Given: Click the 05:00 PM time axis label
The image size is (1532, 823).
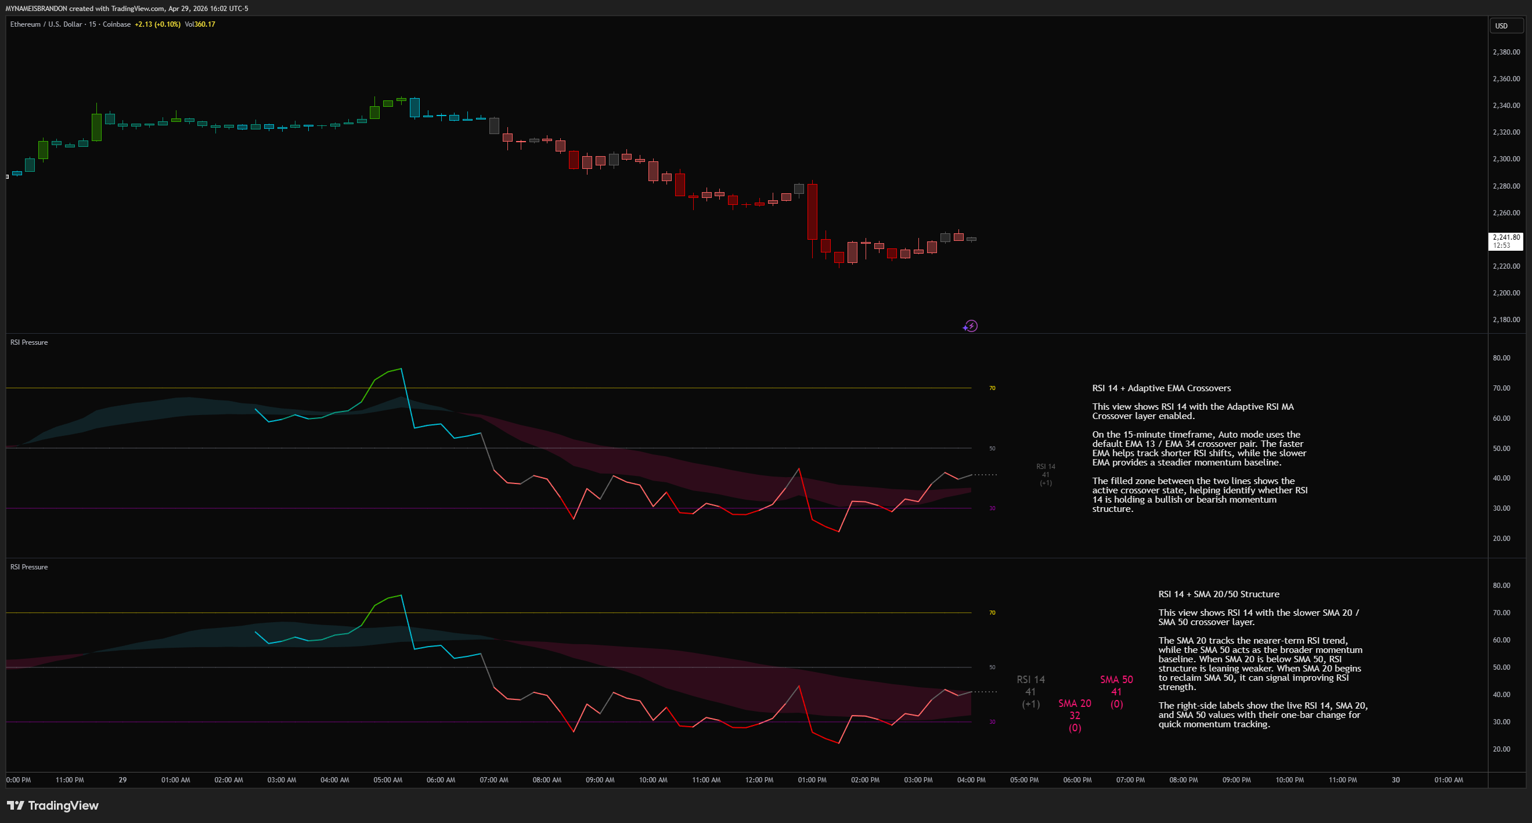Looking at the screenshot, I should 1024,780.
